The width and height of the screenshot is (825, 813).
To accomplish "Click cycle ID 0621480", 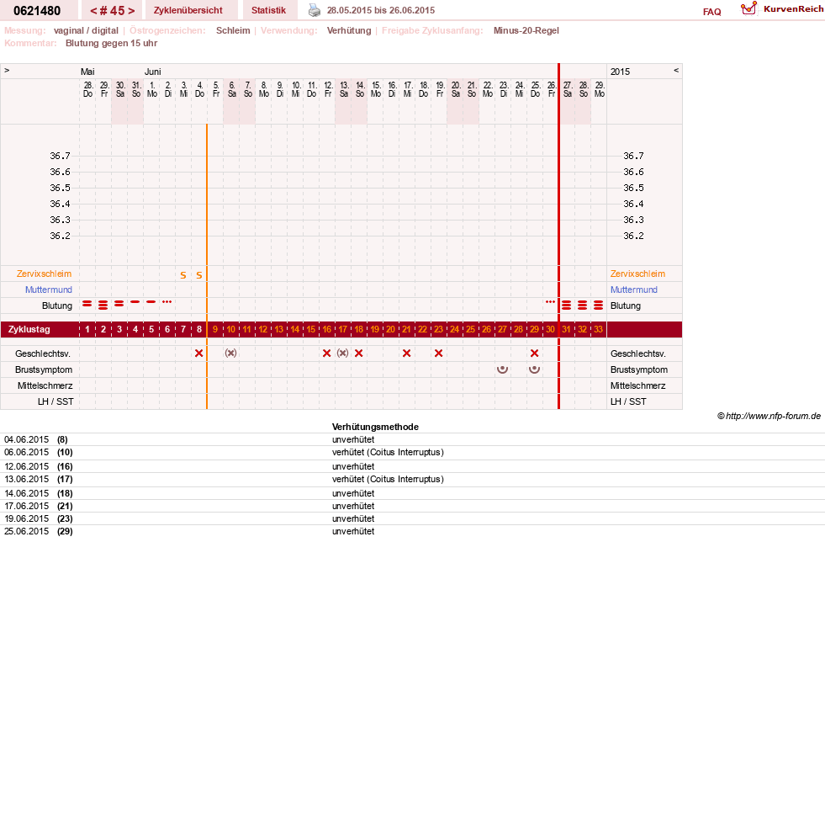I will point(37,11).
